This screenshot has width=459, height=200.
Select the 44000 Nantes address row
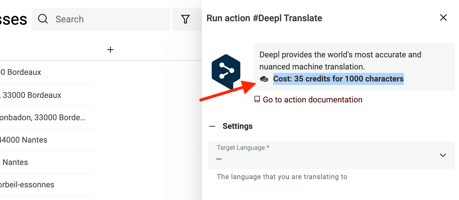24,140
